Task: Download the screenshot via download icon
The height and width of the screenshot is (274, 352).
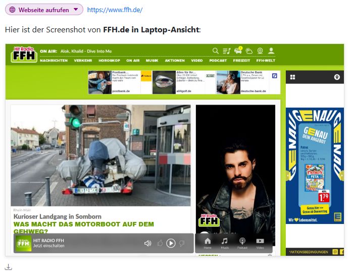Action: point(8,267)
